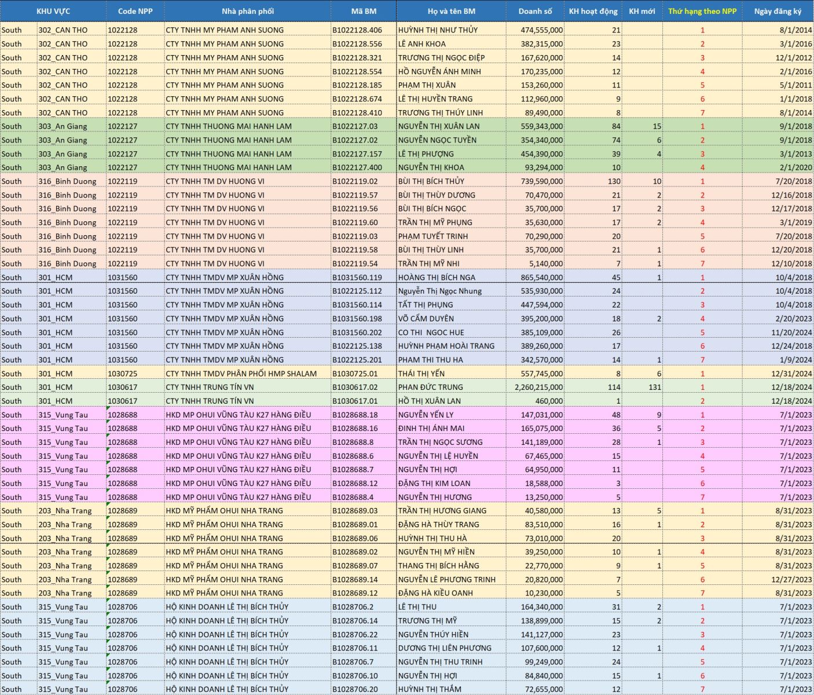Click the name HUỲNH THỊ NHƯ THỦY

pos(438,30)
